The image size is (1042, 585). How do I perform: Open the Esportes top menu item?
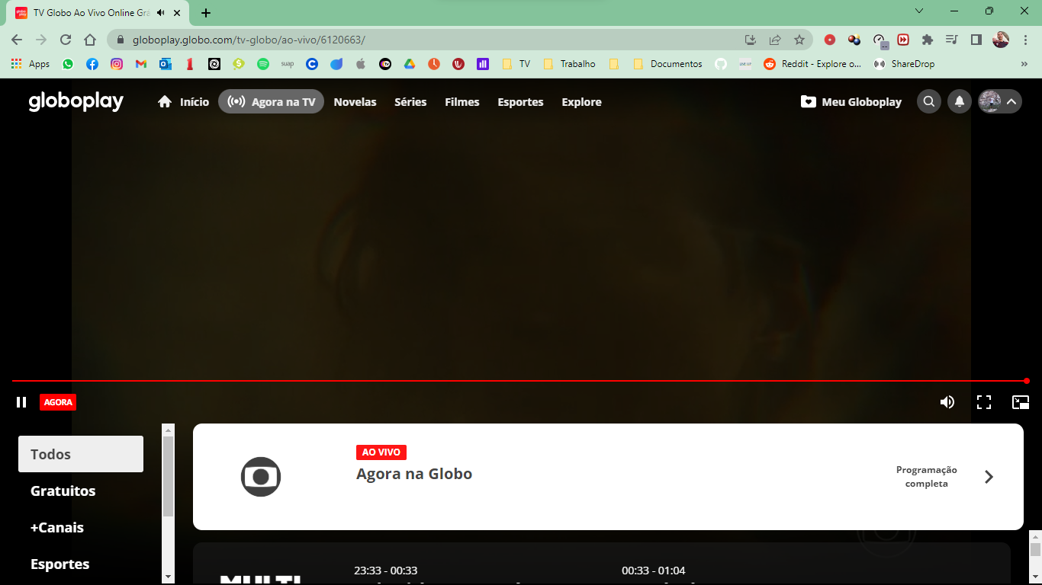520,102
